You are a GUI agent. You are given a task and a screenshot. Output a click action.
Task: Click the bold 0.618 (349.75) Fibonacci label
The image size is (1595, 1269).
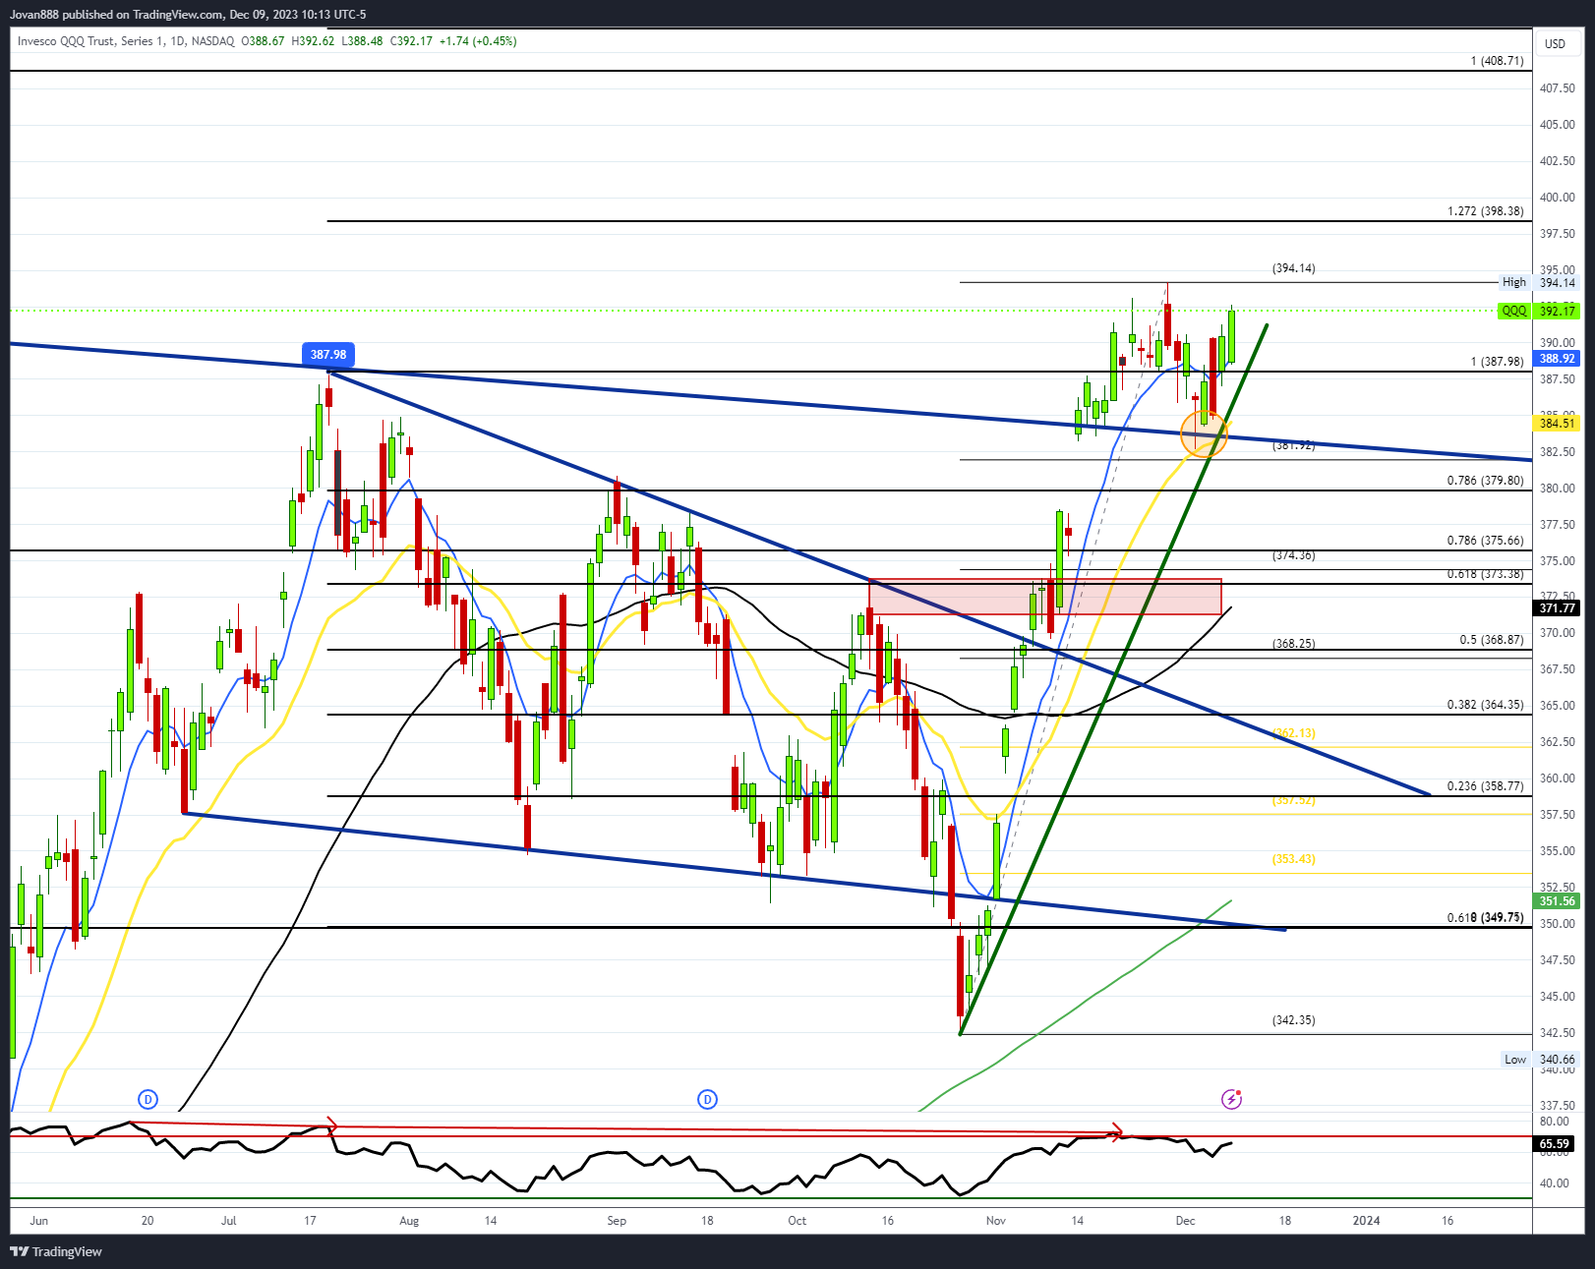[x=1485, y=917]
